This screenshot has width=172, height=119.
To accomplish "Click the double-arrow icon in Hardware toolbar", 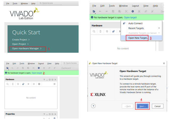I will pyautogui.click(x=34, y=84).
